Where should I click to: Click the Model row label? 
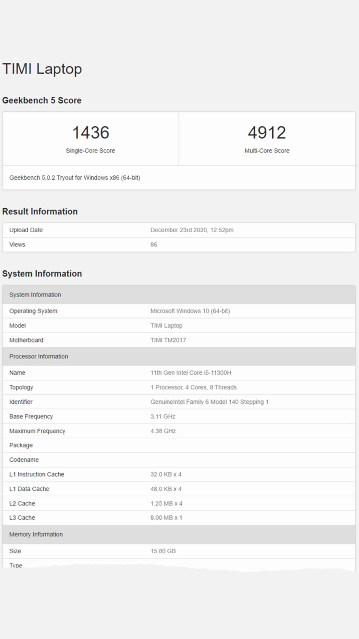[17, 325]
